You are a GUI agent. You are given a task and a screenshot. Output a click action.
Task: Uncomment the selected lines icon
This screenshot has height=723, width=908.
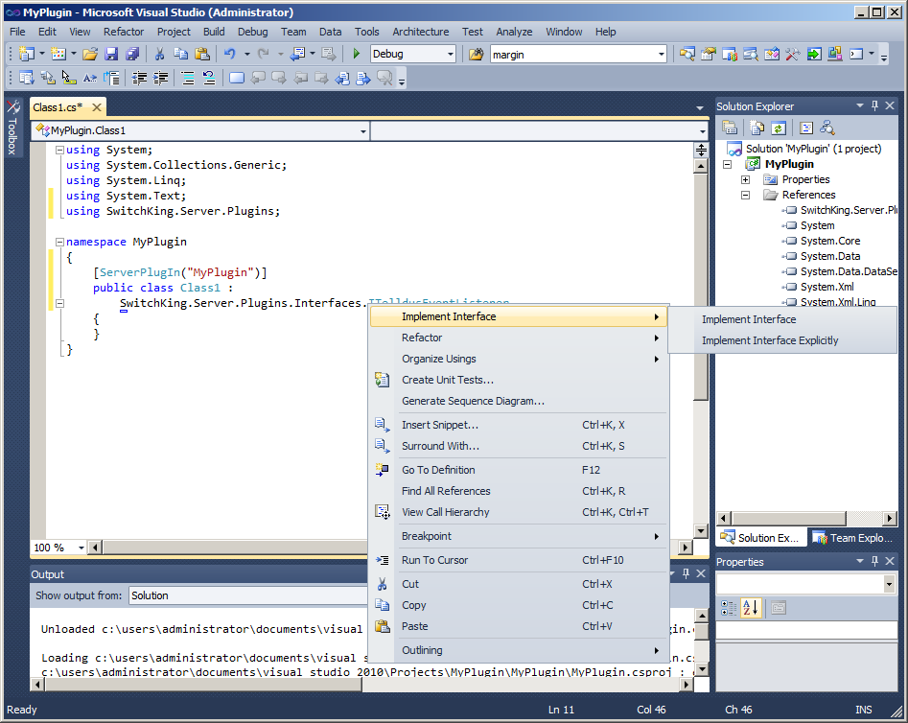(x=209, y=78)
